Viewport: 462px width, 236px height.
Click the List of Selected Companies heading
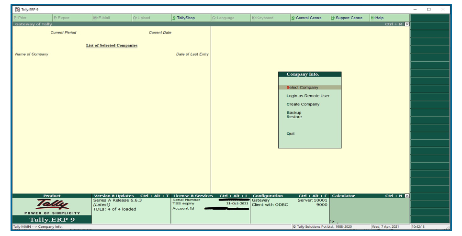pos(112,45)
